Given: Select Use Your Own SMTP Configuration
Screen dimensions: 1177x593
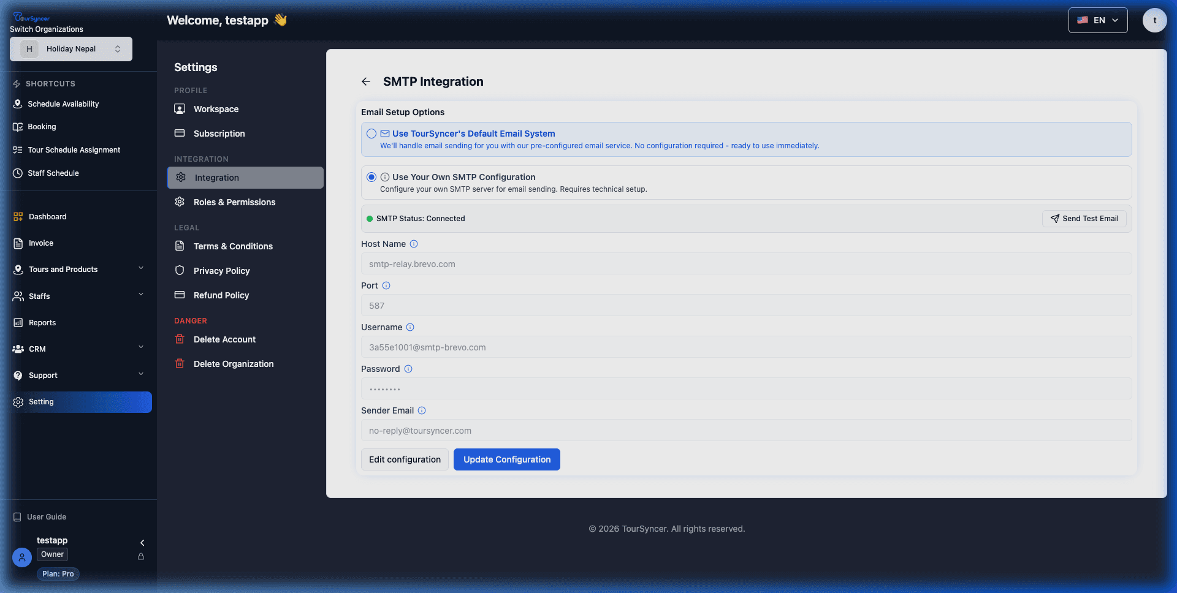Looking at the screenshot, I should click(x=371, y=177).
